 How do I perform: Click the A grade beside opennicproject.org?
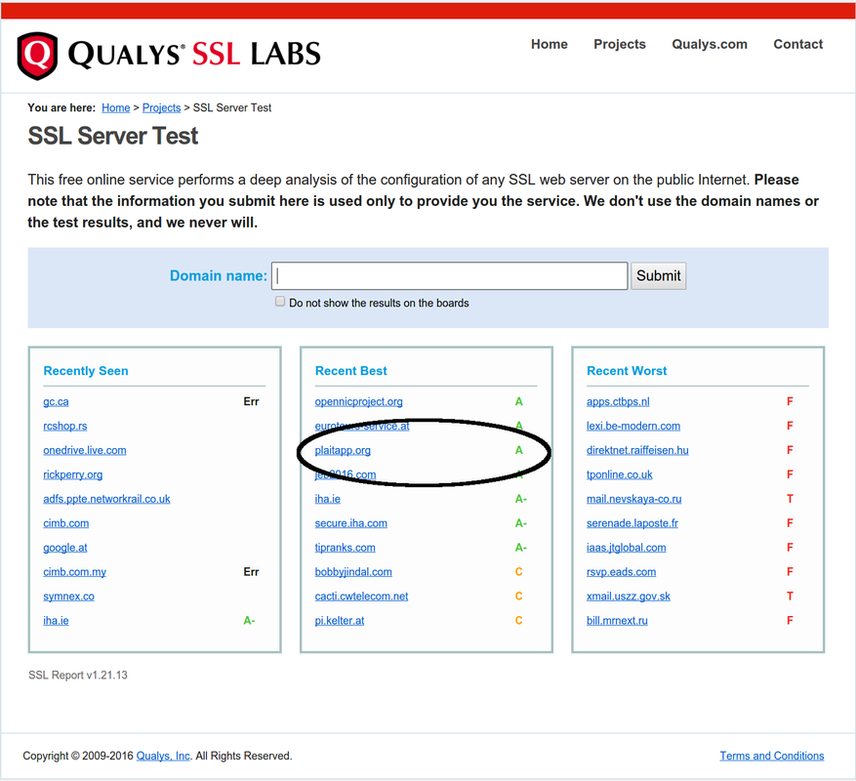point(518,401)
